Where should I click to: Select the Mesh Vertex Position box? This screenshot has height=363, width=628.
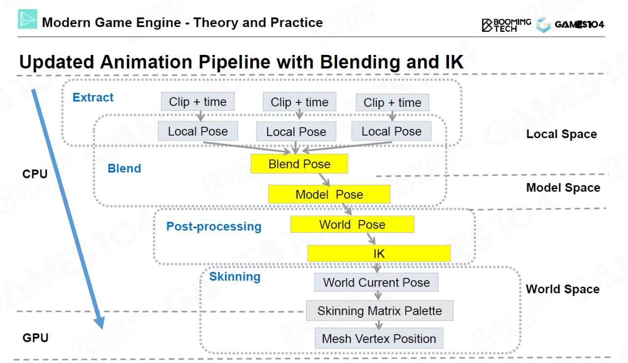click(x=379, y=339)
